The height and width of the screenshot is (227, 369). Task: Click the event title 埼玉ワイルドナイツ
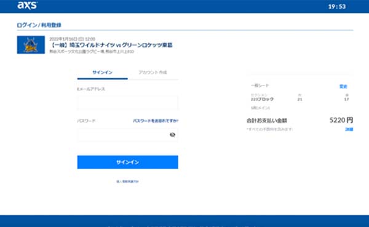111,45
